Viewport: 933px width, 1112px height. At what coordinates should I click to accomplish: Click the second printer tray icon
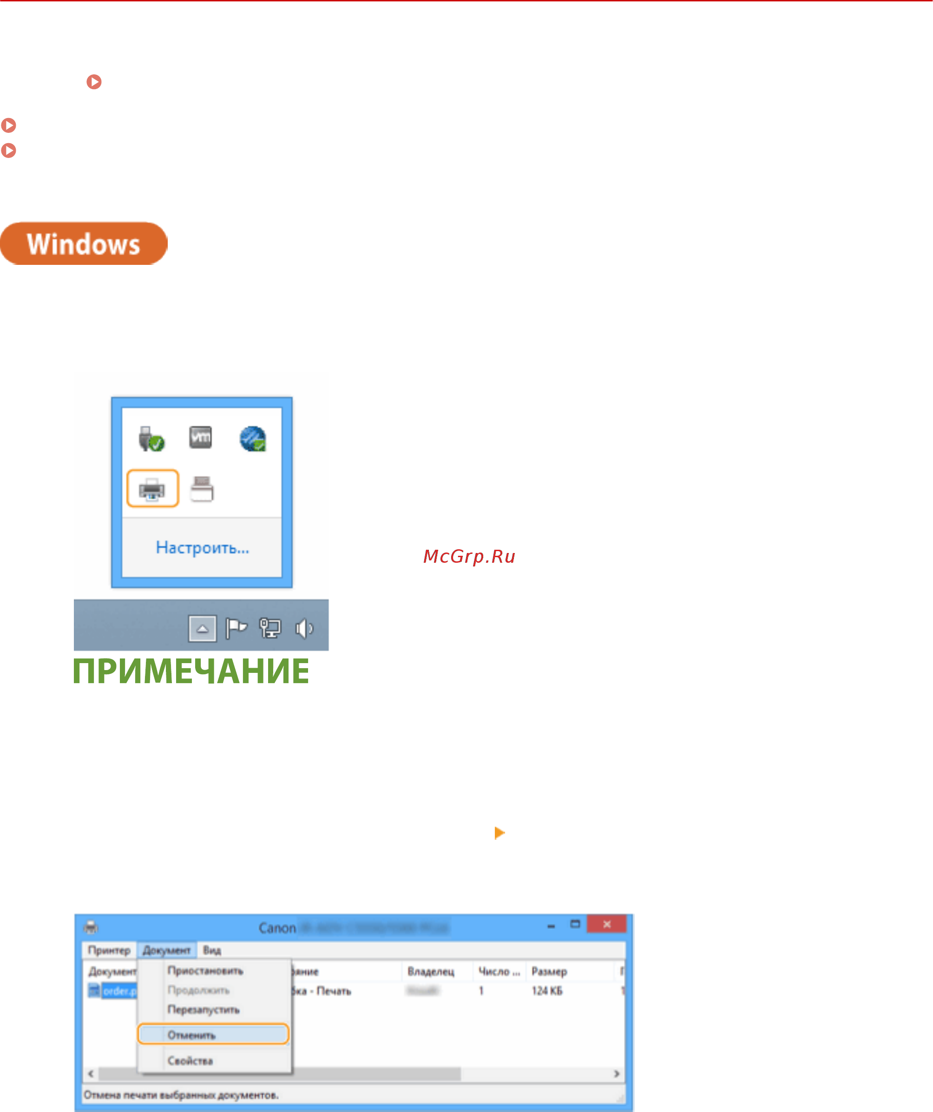[x=202, y=489]
